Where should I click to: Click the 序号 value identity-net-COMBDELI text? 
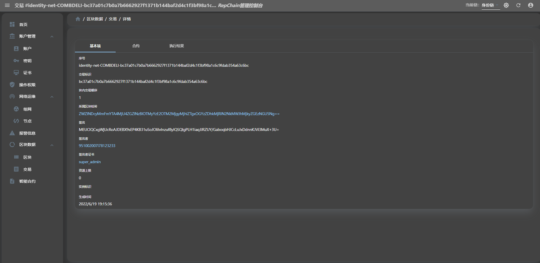pyautogui.click(x=164, y=65)
